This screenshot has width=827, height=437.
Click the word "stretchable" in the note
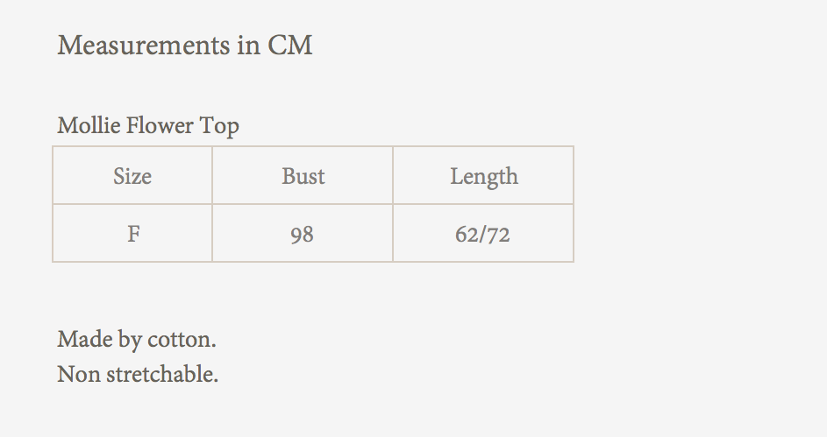click(160, 375)
